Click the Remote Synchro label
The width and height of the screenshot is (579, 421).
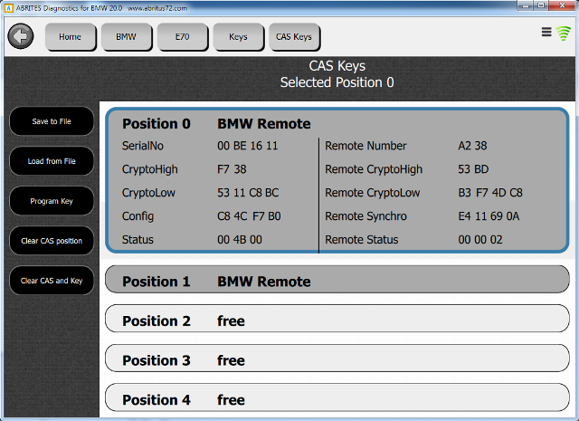click(x=365, y=216)
